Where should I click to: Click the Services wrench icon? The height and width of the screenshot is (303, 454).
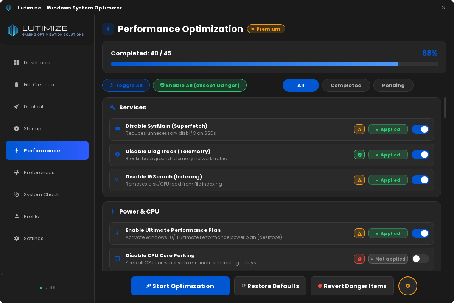coord(113,107)
